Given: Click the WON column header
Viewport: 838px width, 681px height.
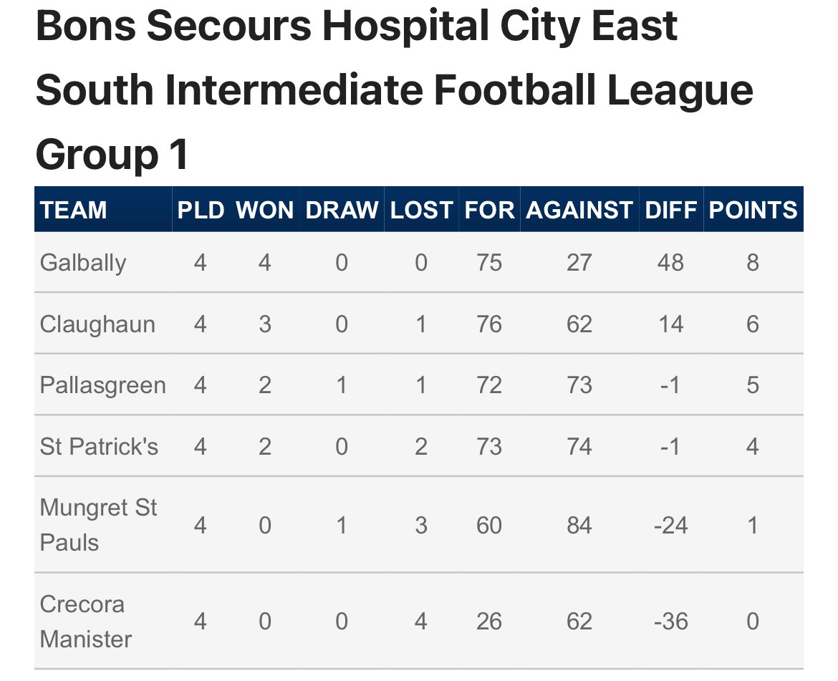Looking at the screenshot, I should (265, 210).
